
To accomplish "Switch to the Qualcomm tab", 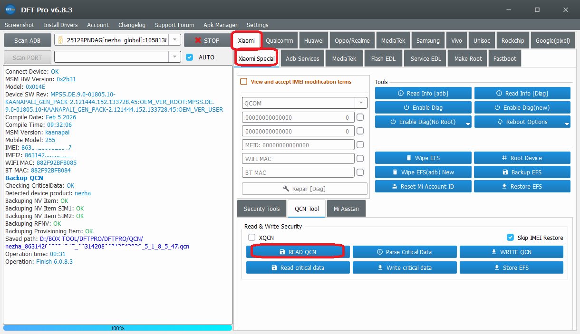I will point(280,40).
